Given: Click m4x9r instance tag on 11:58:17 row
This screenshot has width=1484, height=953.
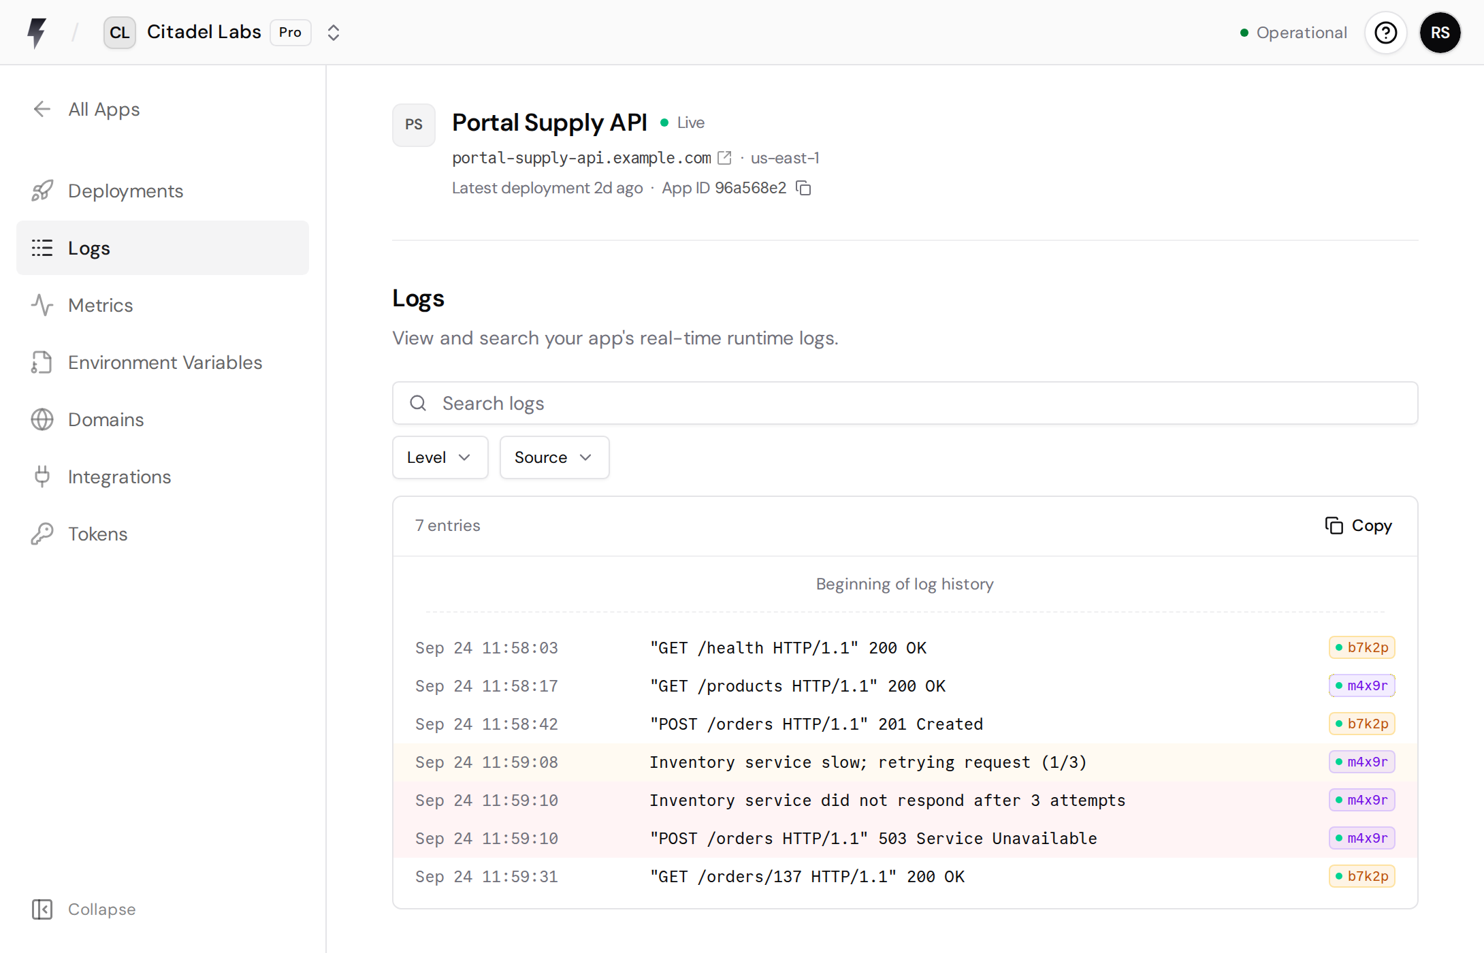Looking at the screenshot, I should click(1361, 685).
